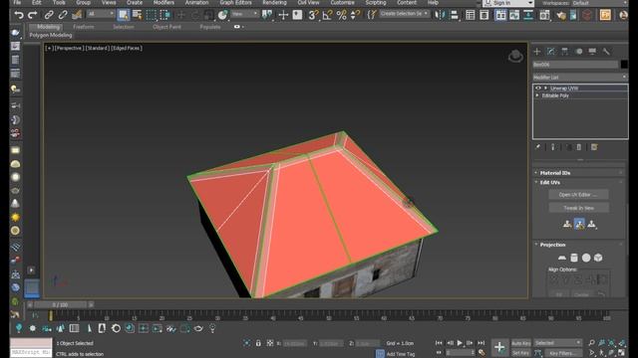Select the Select and Link tool
The width and height of the screenshot is (638, 358).
point(49,15)
